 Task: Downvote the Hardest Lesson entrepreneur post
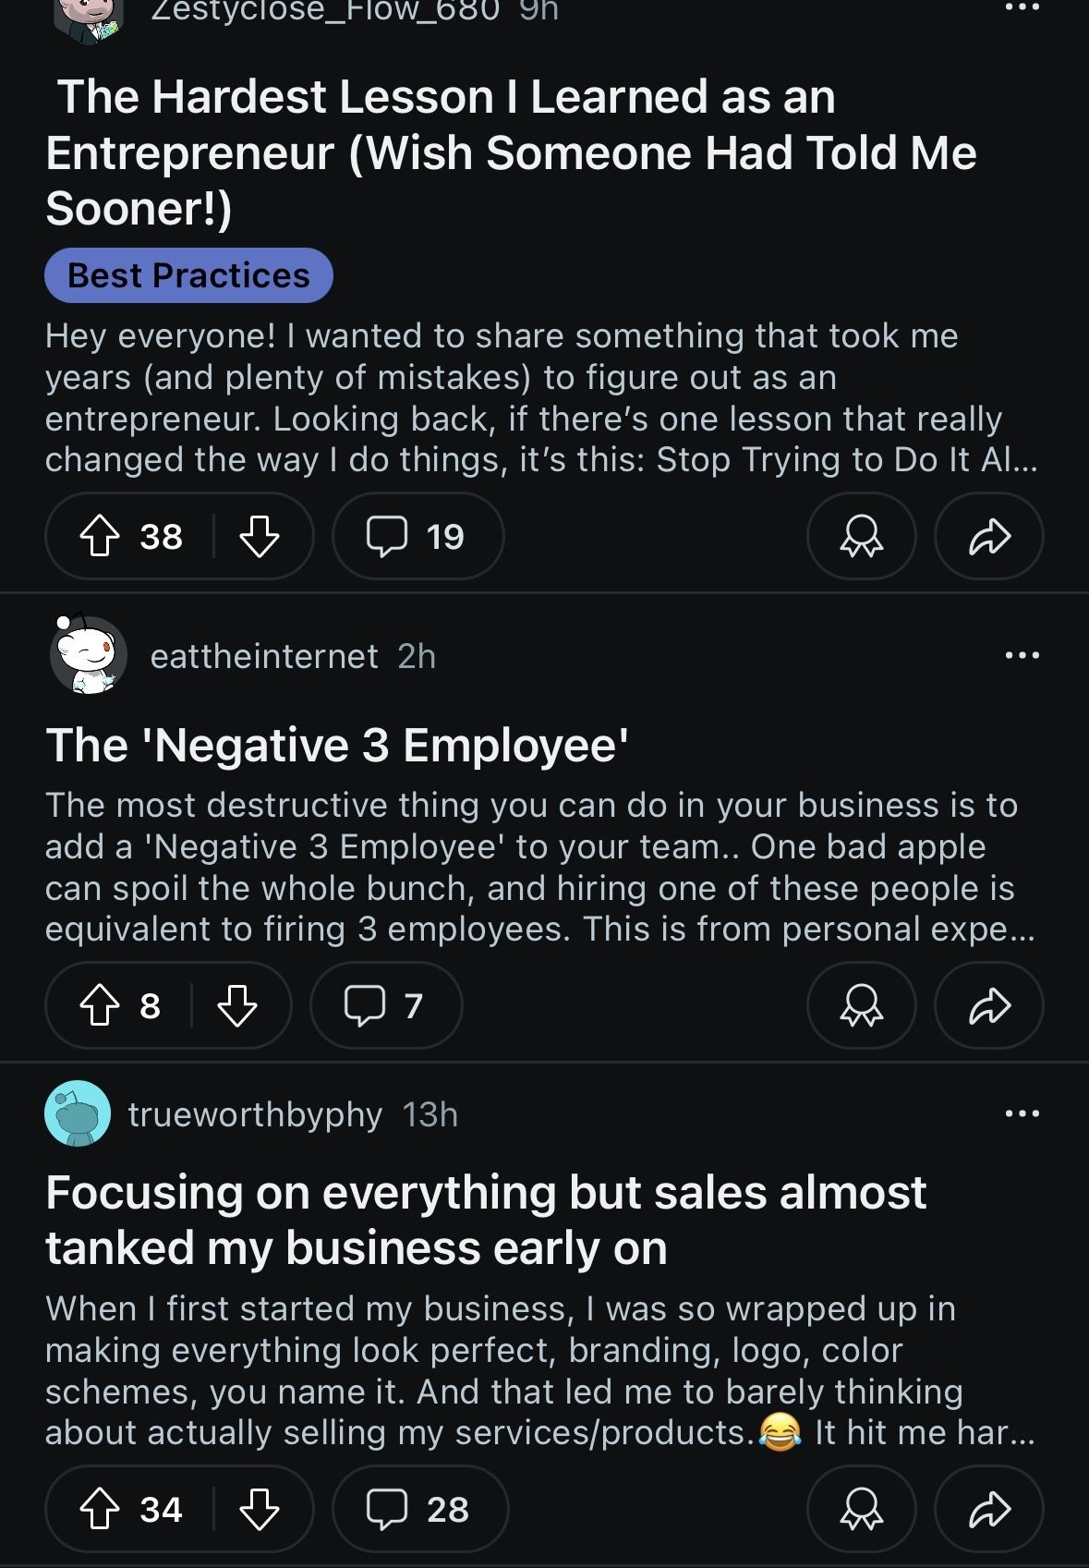260,537
